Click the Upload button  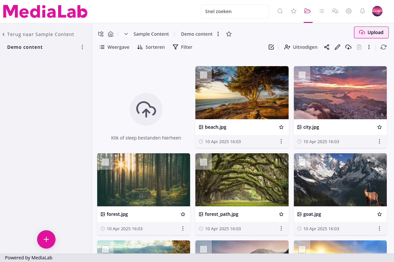click(371, 32)
